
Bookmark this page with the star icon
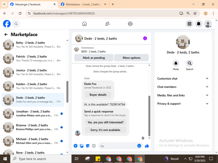click(195, 13)
